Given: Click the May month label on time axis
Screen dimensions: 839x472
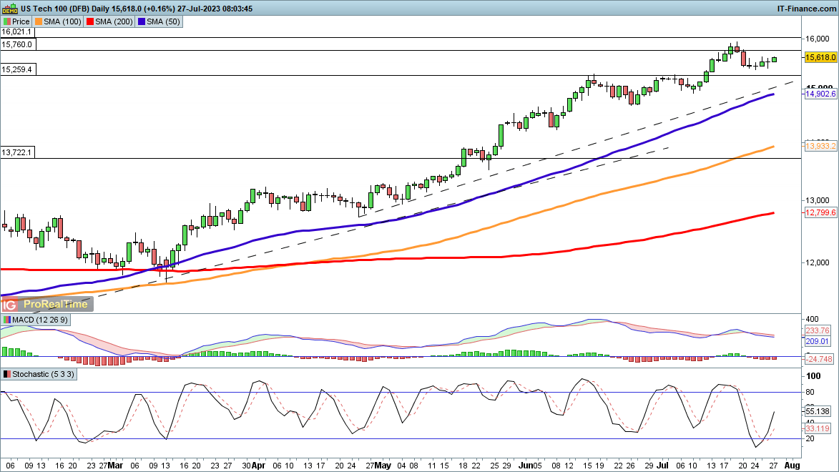Looking at the screenshot, I should coord(383,466).
